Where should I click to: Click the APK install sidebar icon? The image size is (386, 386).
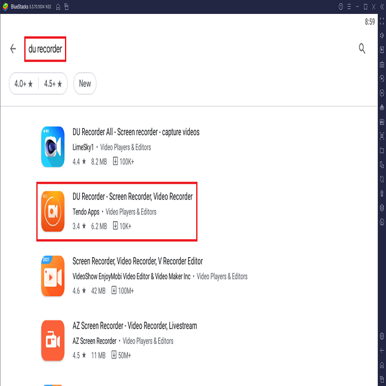(x=382, y=122)
